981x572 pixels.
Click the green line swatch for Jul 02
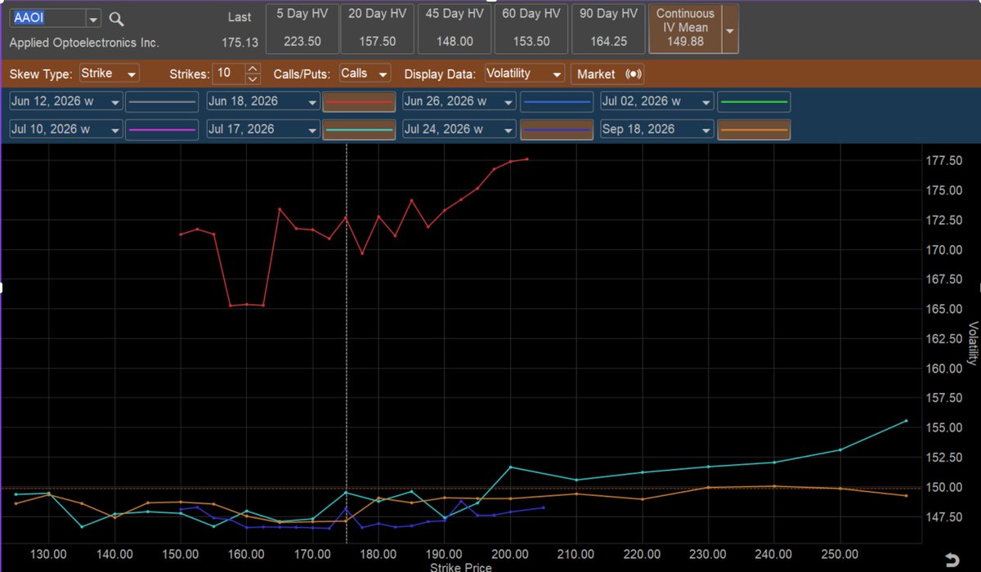pos(753,101)
